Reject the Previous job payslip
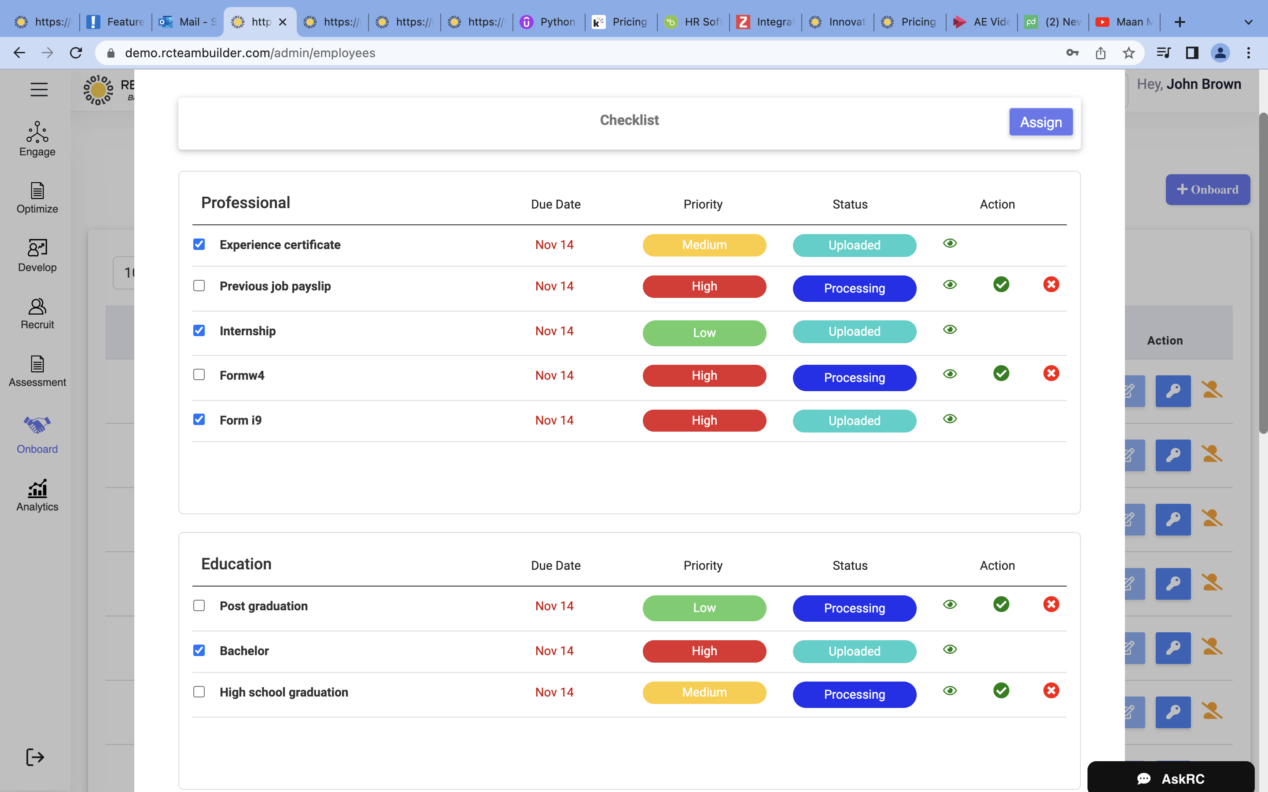This screenshot has width=1268, height=792. tap(1051, 284)
